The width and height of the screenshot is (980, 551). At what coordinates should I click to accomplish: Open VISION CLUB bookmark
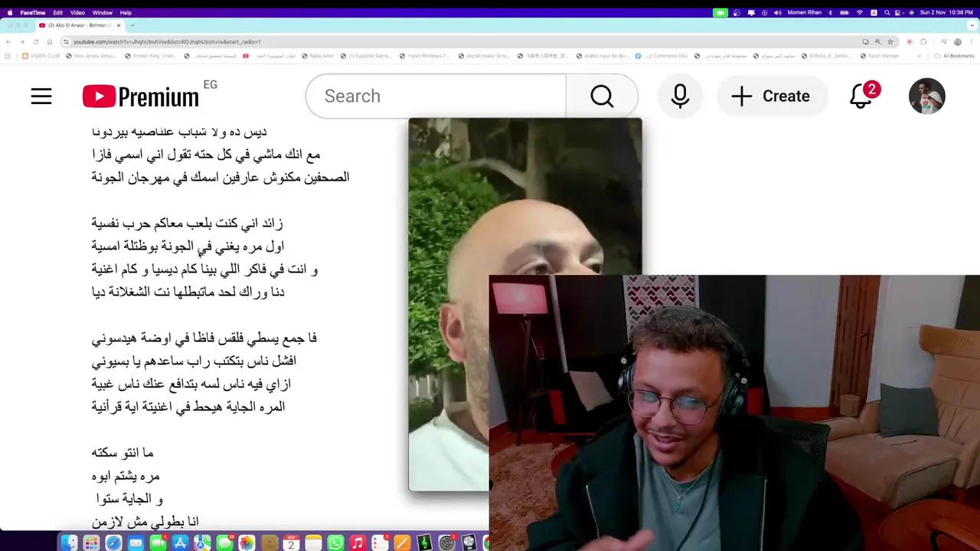[41, 56]
